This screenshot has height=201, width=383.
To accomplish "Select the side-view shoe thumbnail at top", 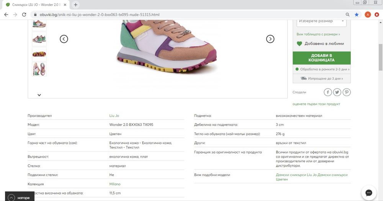I will [x=39, y=24].
